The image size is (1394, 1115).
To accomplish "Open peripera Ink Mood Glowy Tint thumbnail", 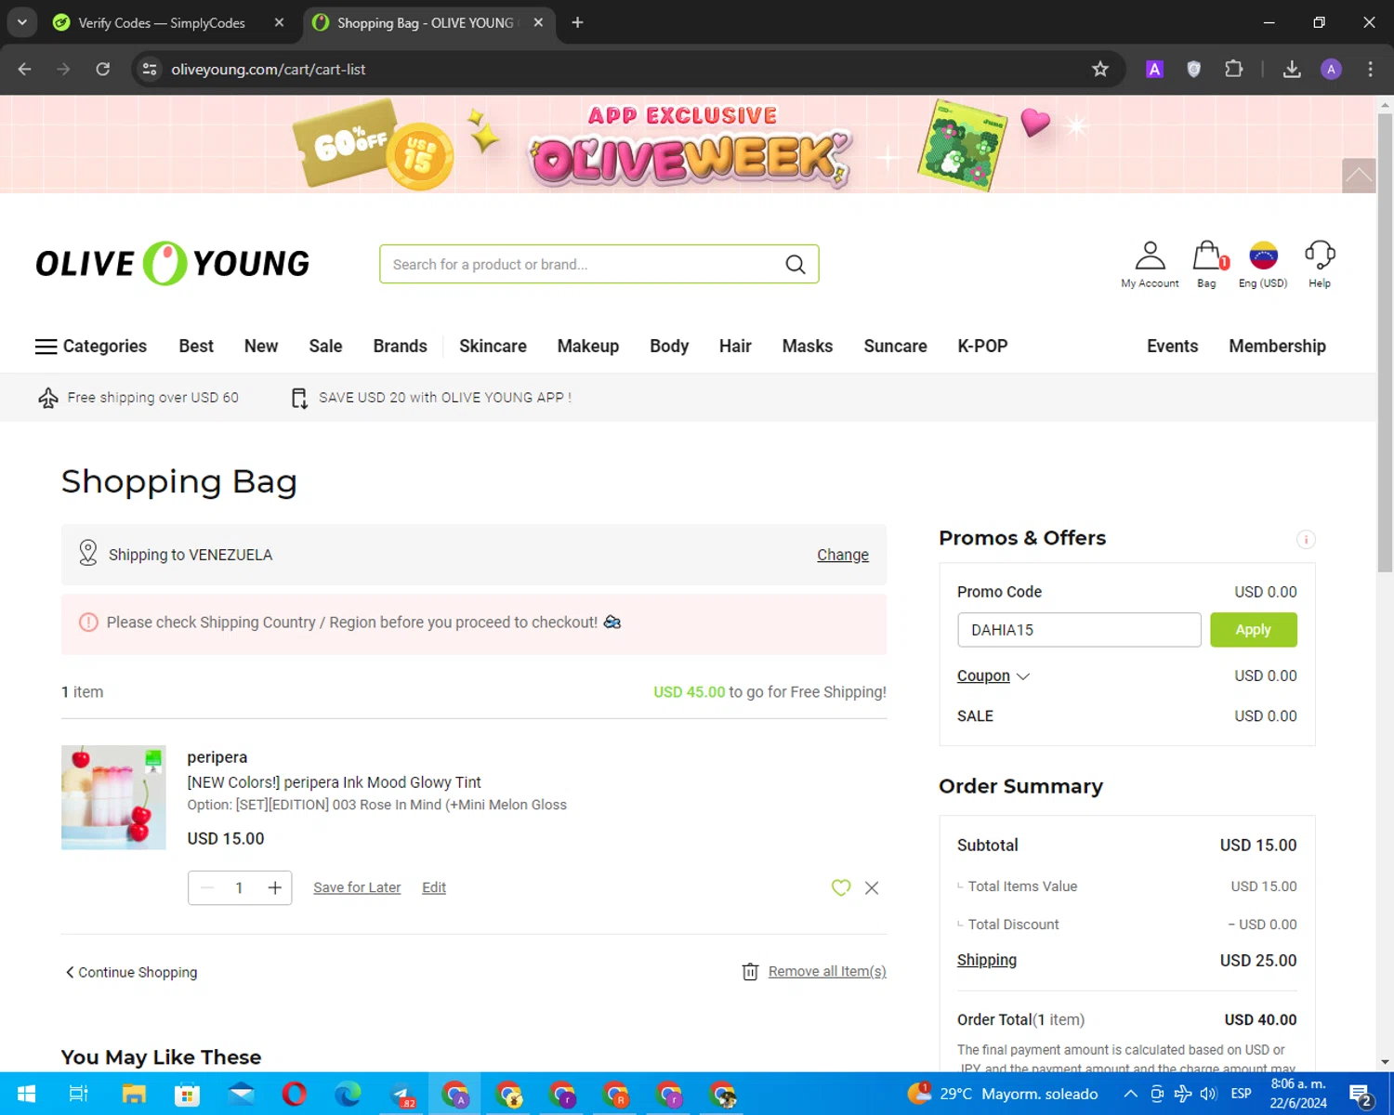I will [x=113, y=797].
